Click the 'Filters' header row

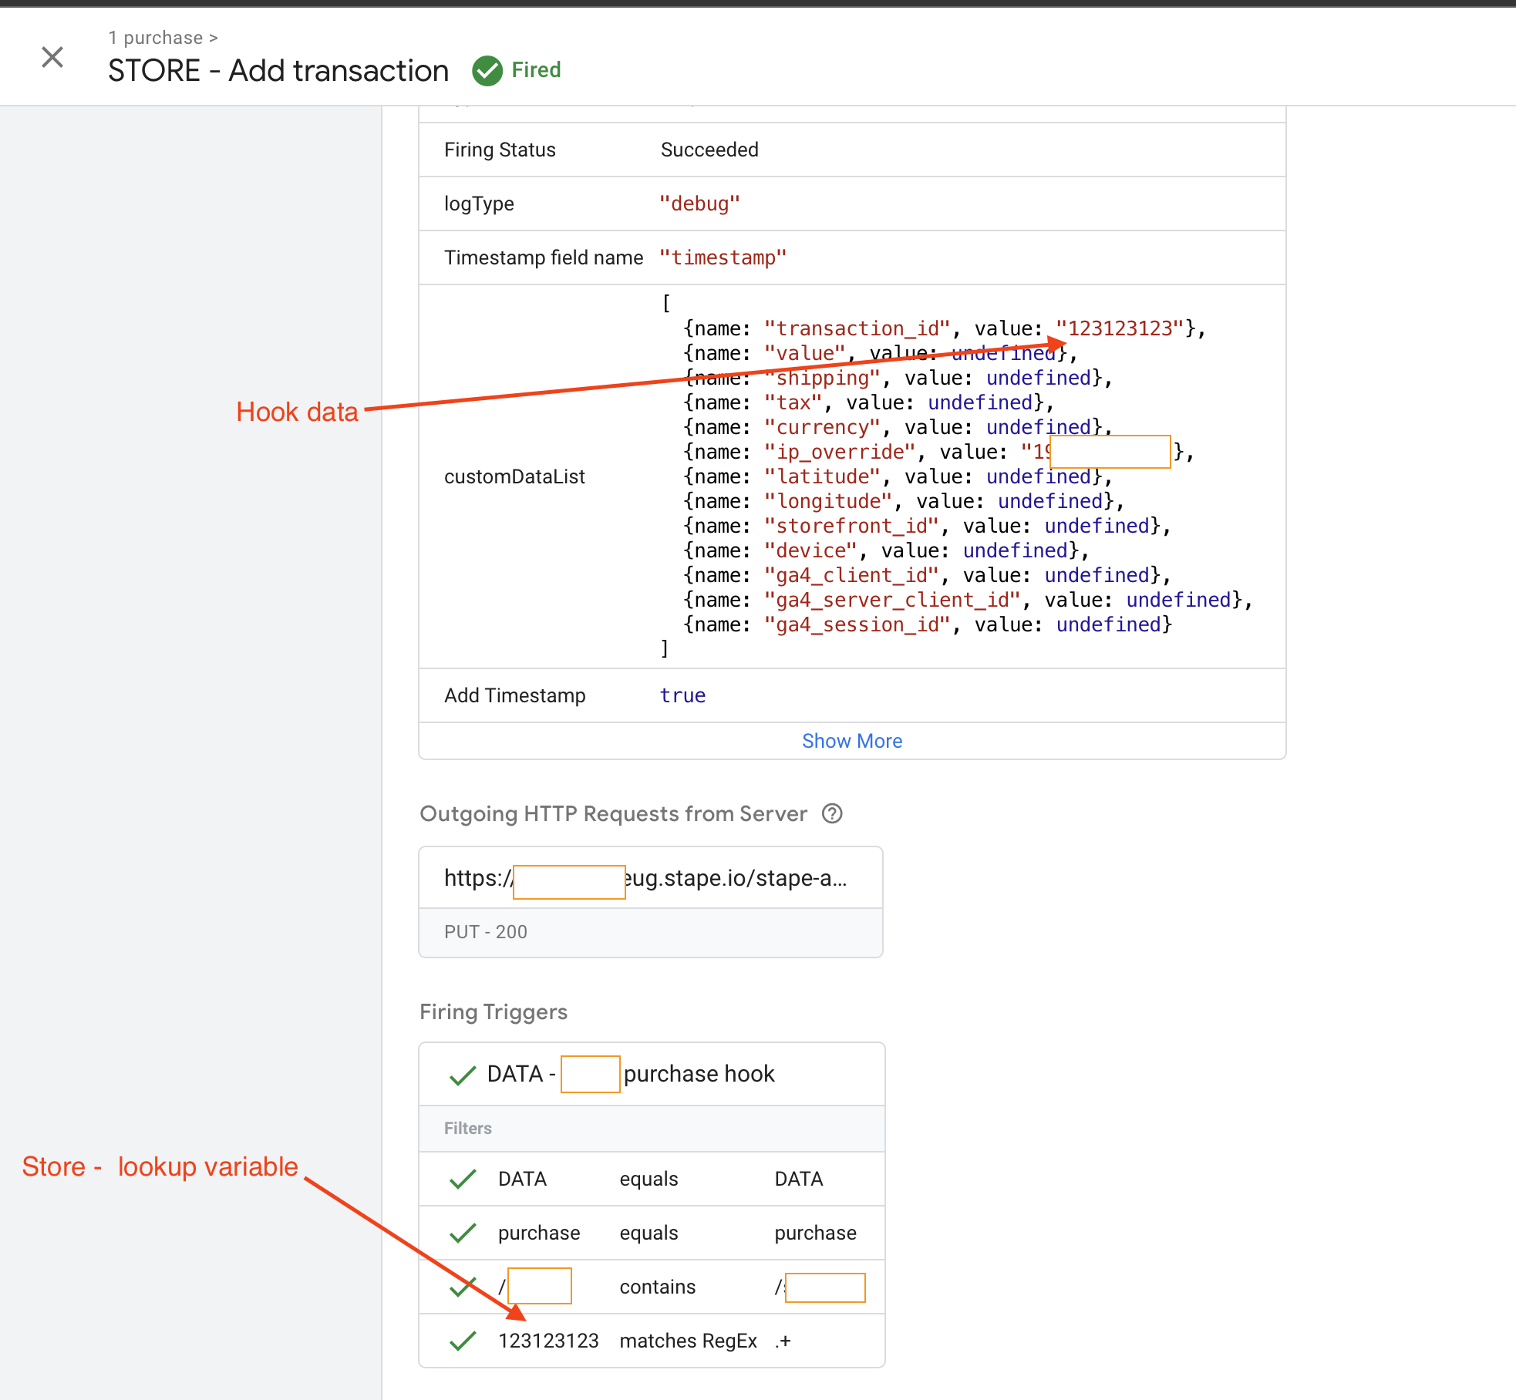(x=652, y=1129)
